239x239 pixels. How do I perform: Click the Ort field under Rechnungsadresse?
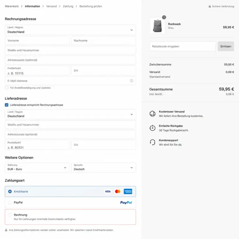pos(104,70)
